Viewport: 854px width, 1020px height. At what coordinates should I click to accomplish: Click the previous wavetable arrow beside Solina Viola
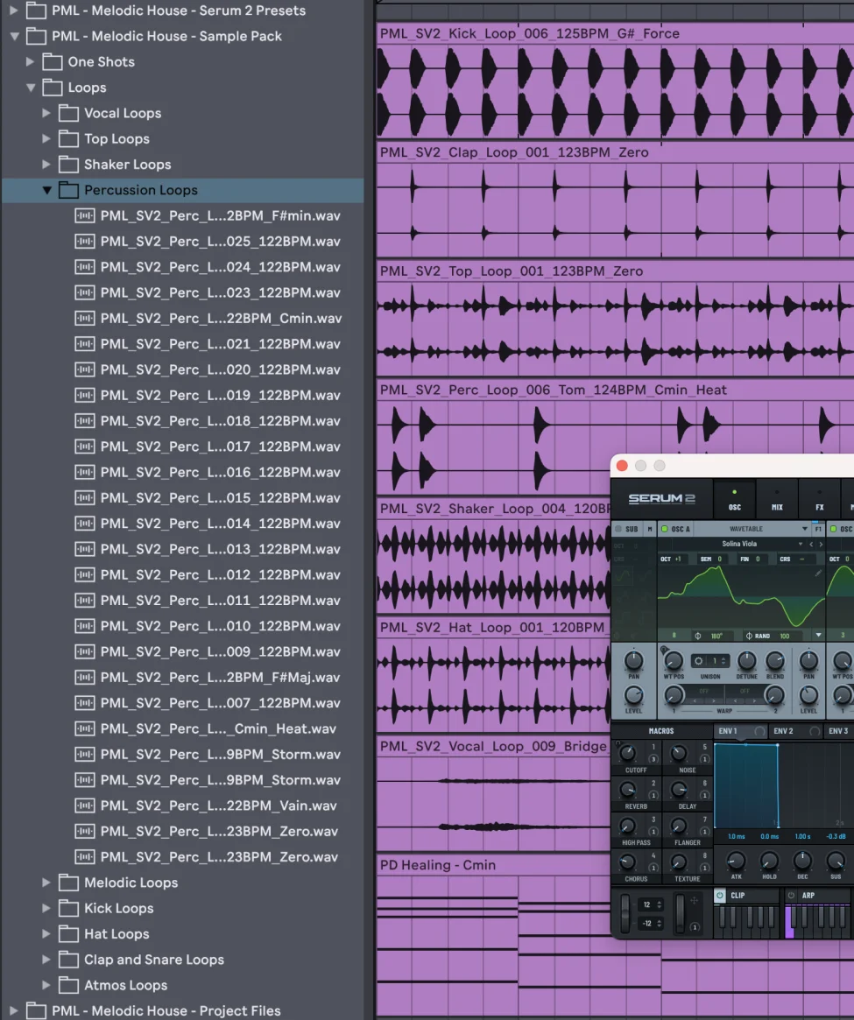(811, 544)
